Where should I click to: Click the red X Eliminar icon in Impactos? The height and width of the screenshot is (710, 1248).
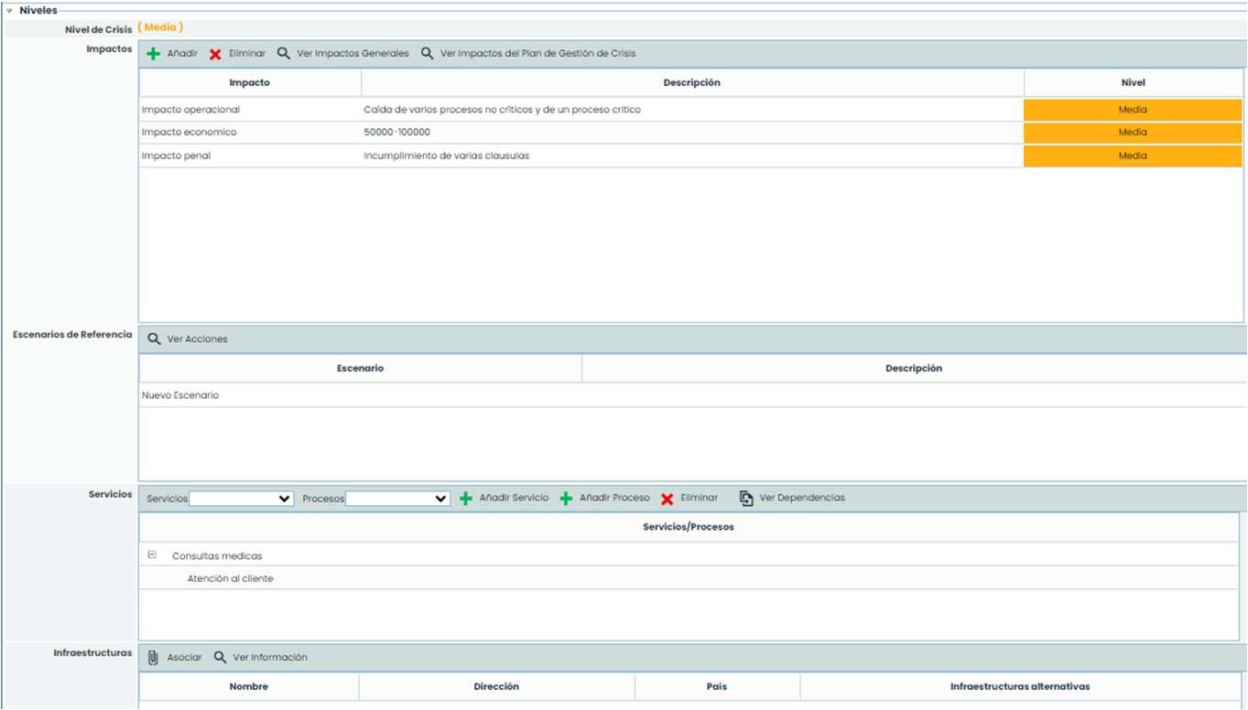click(x=215, y=54)
